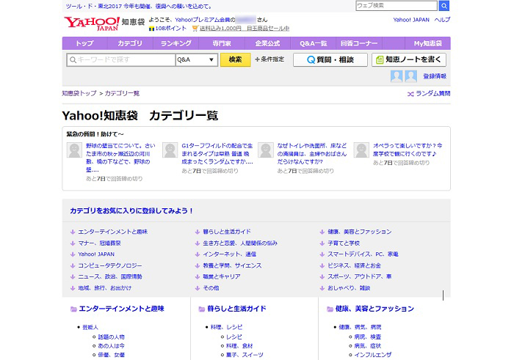Jump to ビジネス、経済とお金 category
This screenshot has height=360, width=514.
click(355, 265)
